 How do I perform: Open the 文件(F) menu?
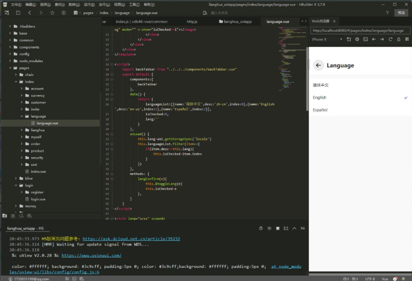pyautogui.click(x=16, y=4)
